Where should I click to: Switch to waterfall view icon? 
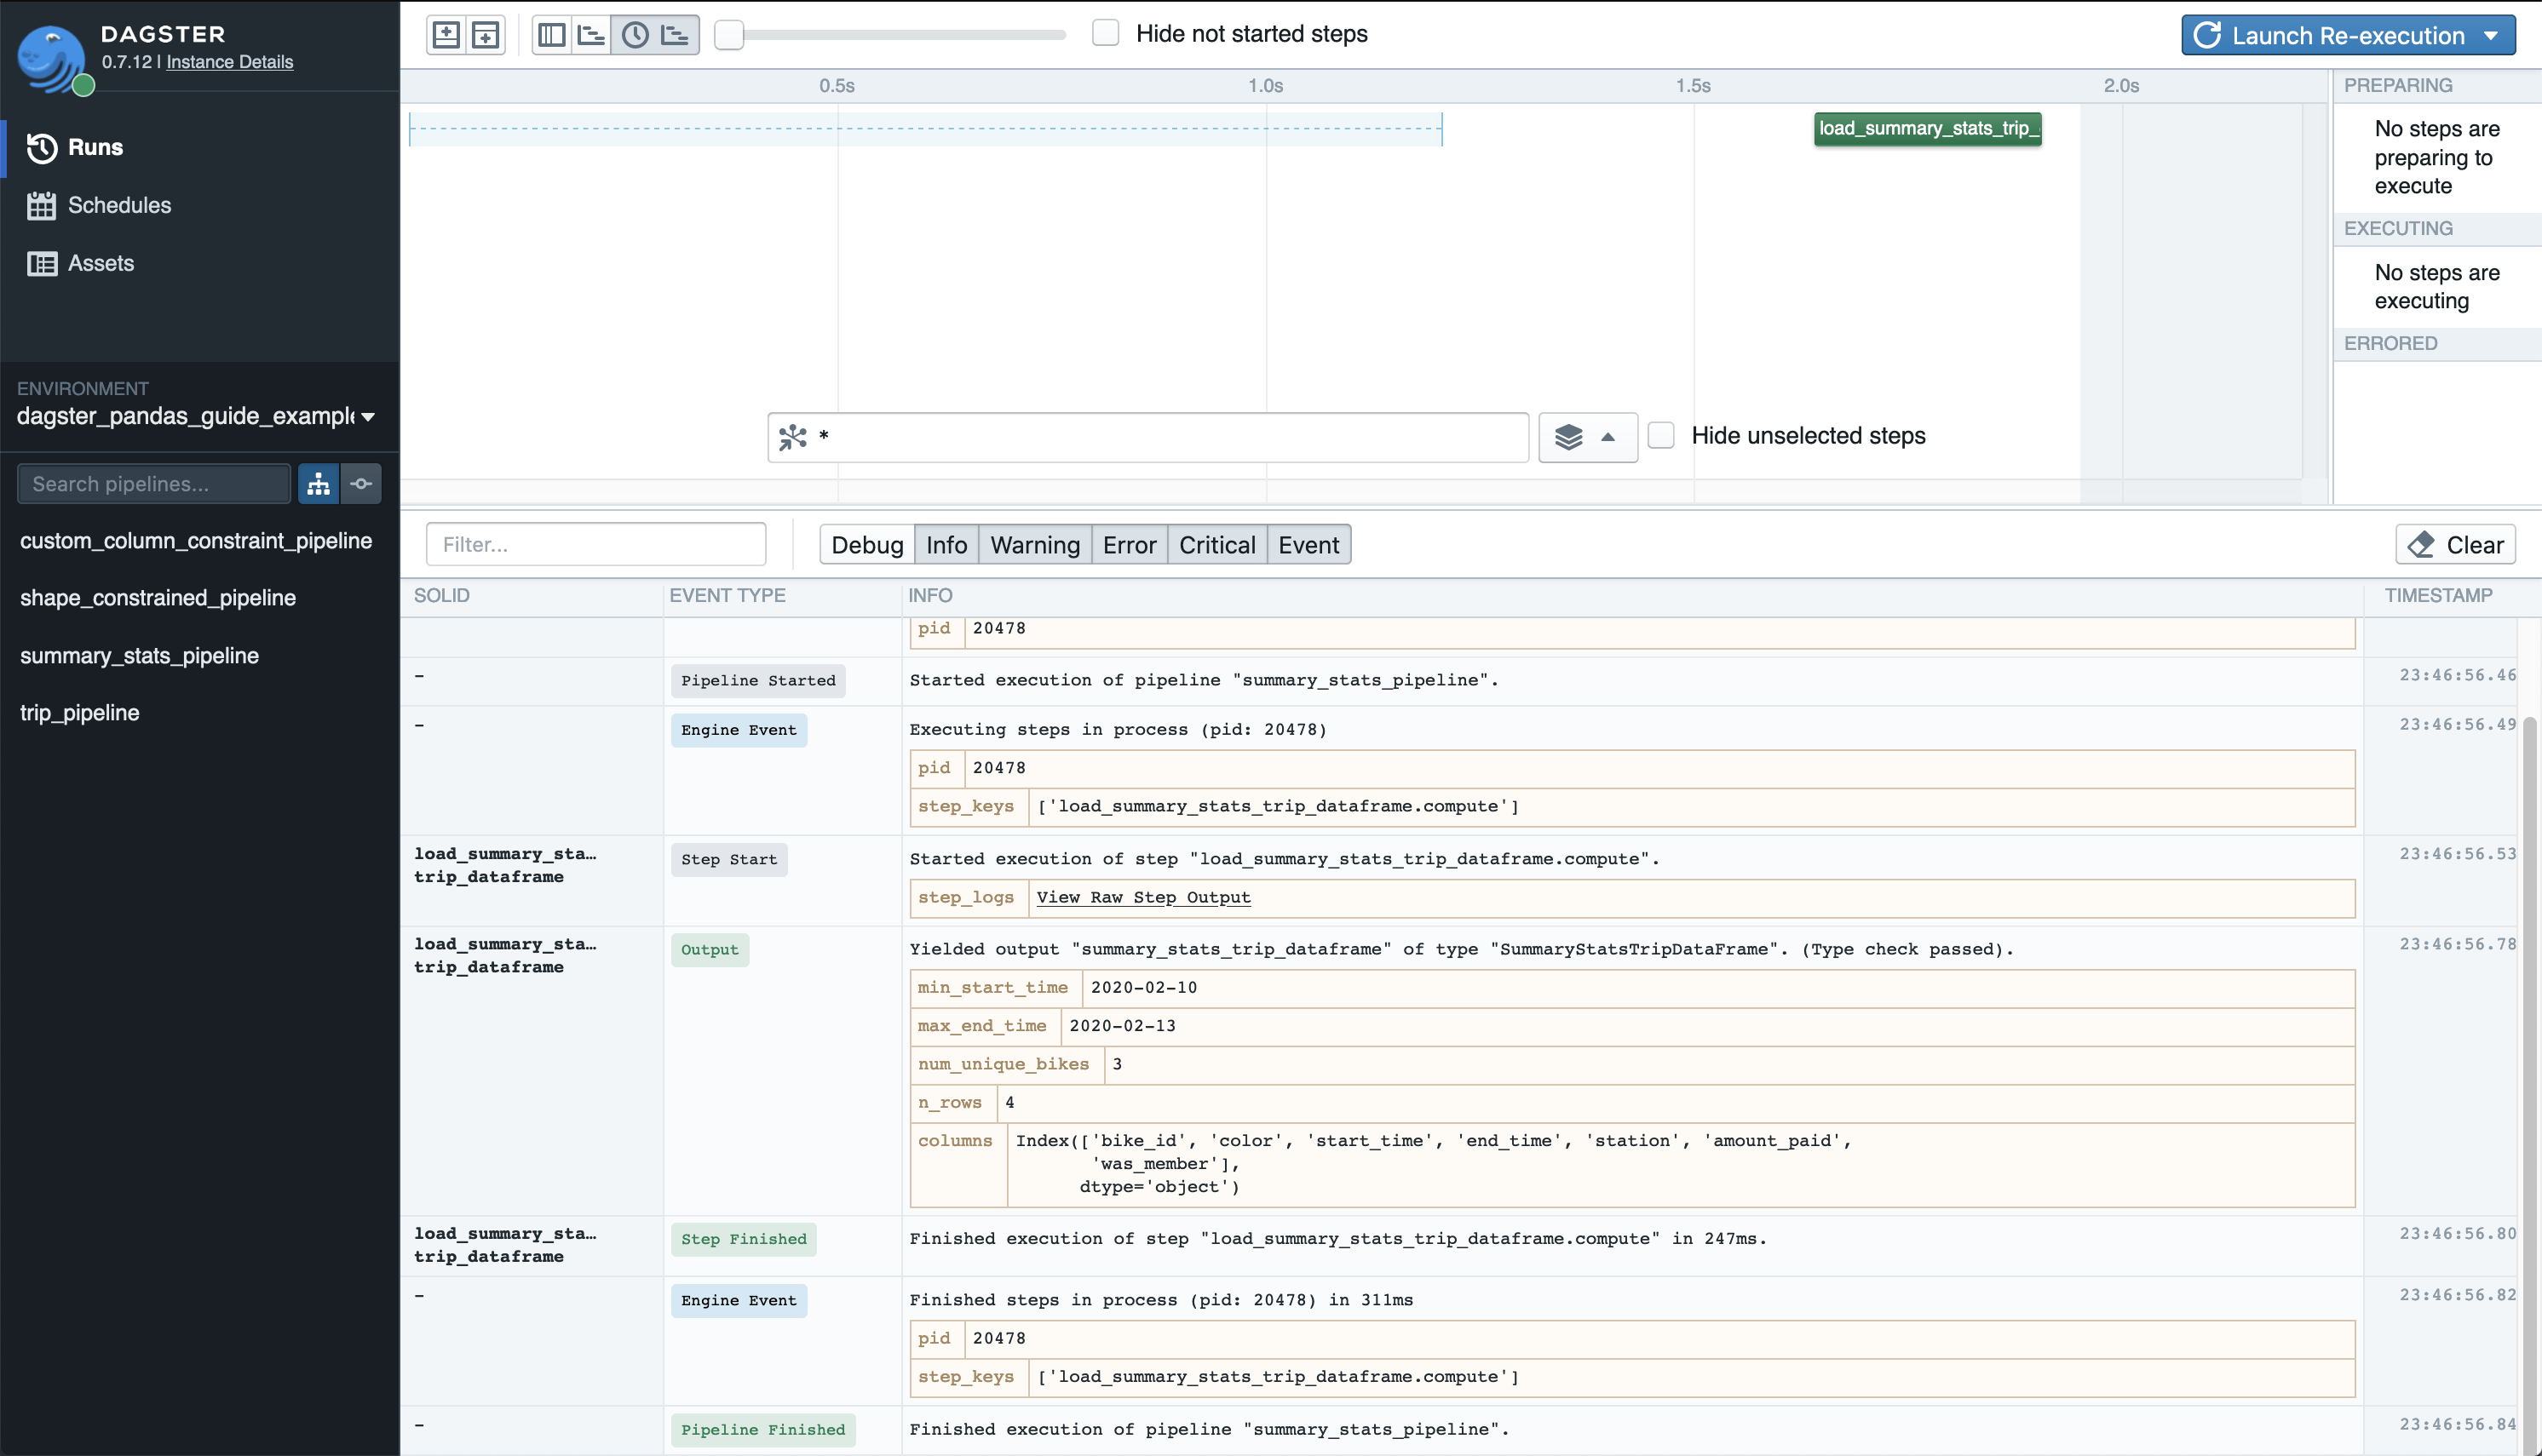[x=592, y=35]
